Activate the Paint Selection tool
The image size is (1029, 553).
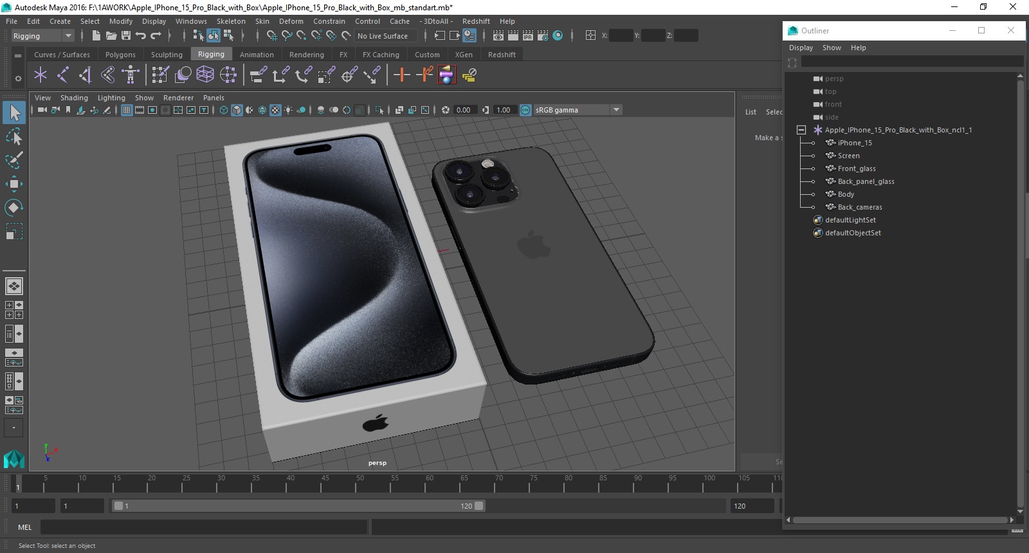click(14, 160)
